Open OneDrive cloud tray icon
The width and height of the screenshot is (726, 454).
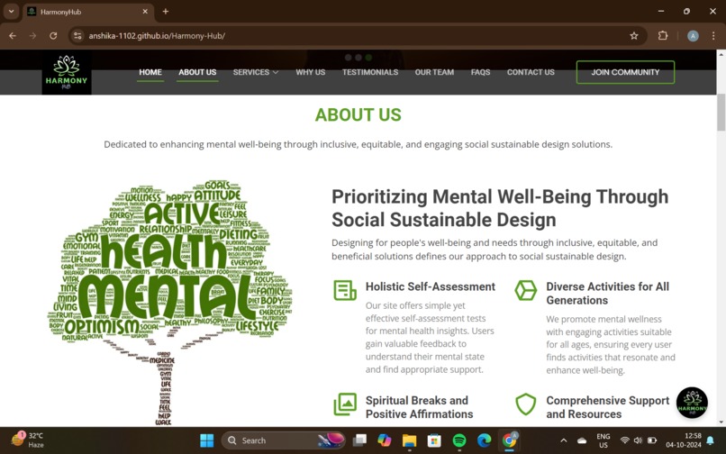click(582, 440)
